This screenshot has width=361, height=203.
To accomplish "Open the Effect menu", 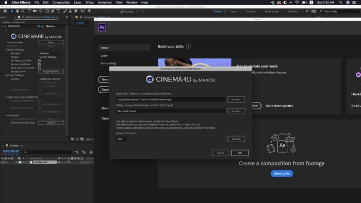I will coord(90,2).
